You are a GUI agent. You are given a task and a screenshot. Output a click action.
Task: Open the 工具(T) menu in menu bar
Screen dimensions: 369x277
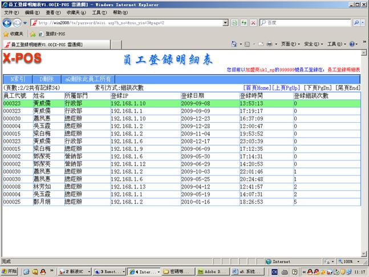(99, 12)
